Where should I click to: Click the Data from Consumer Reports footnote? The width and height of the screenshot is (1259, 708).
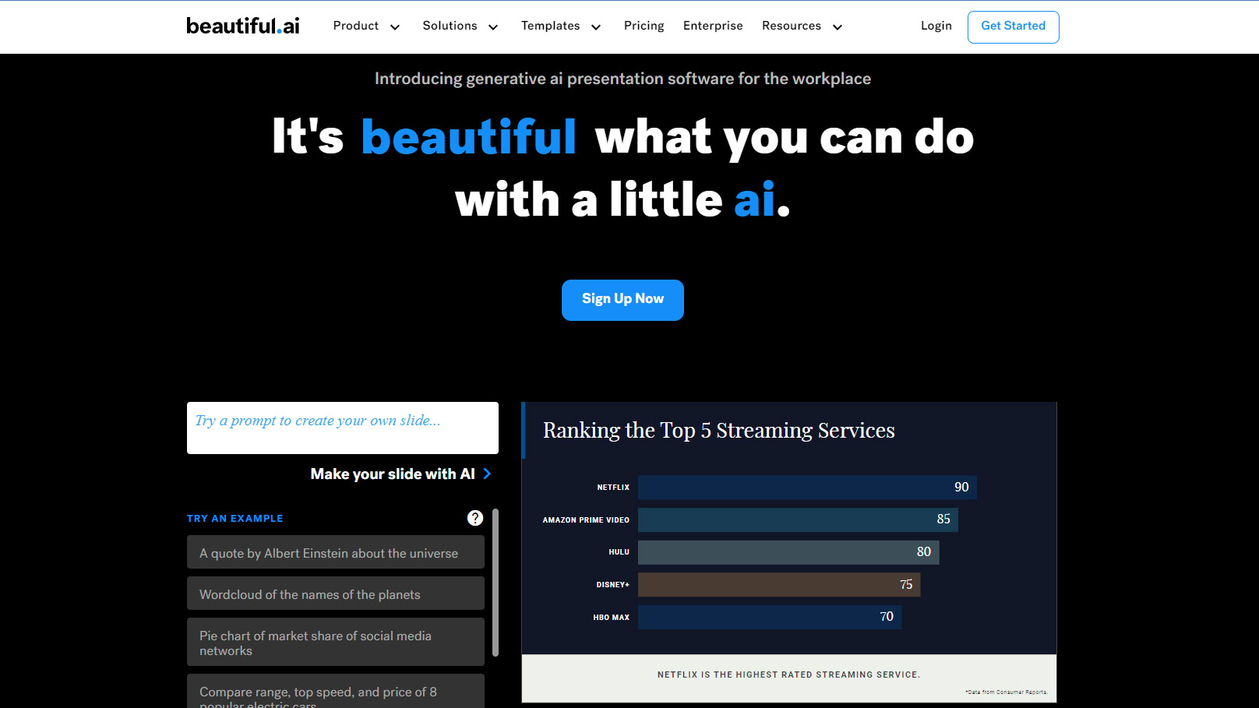click(x=1007, y=692)
